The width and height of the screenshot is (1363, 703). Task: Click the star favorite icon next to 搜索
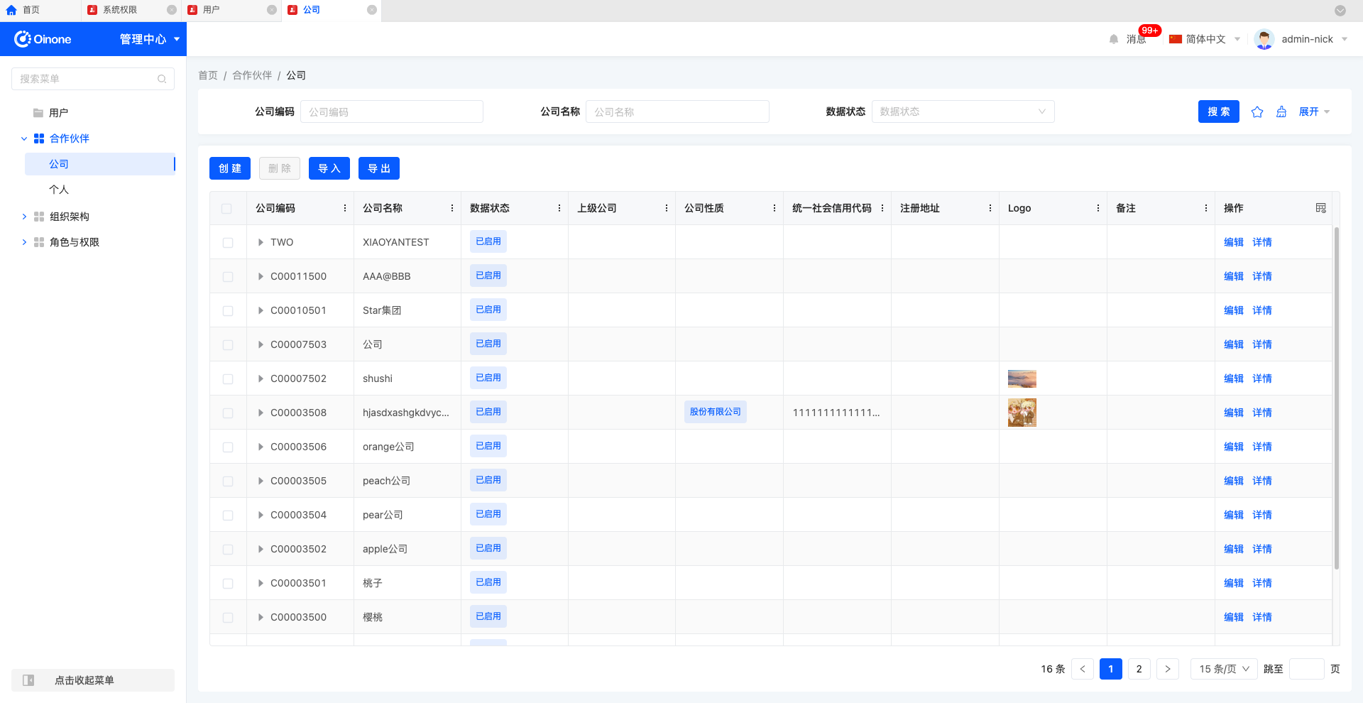pyautogui.click(x=1257, y=111)
